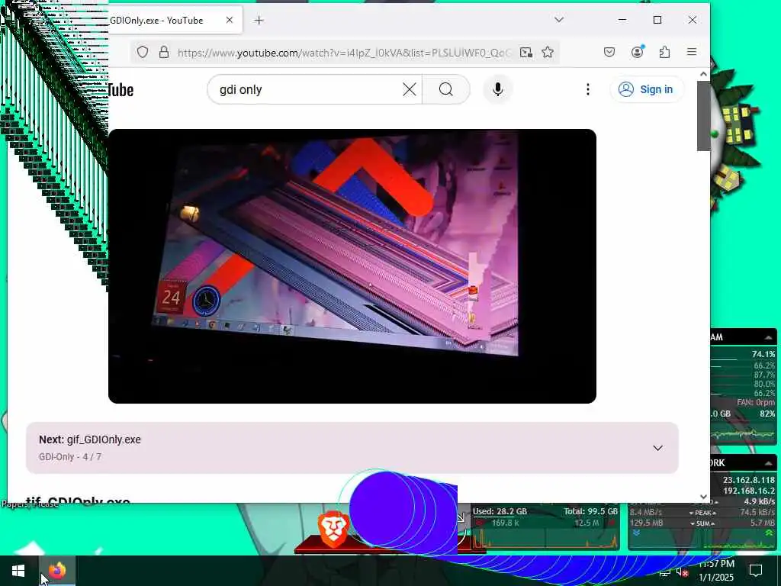Open the Firefox extensions puzzle icon
Viewport: 781px width, 586px height.
pyautogui.click(x=664, y=52)
